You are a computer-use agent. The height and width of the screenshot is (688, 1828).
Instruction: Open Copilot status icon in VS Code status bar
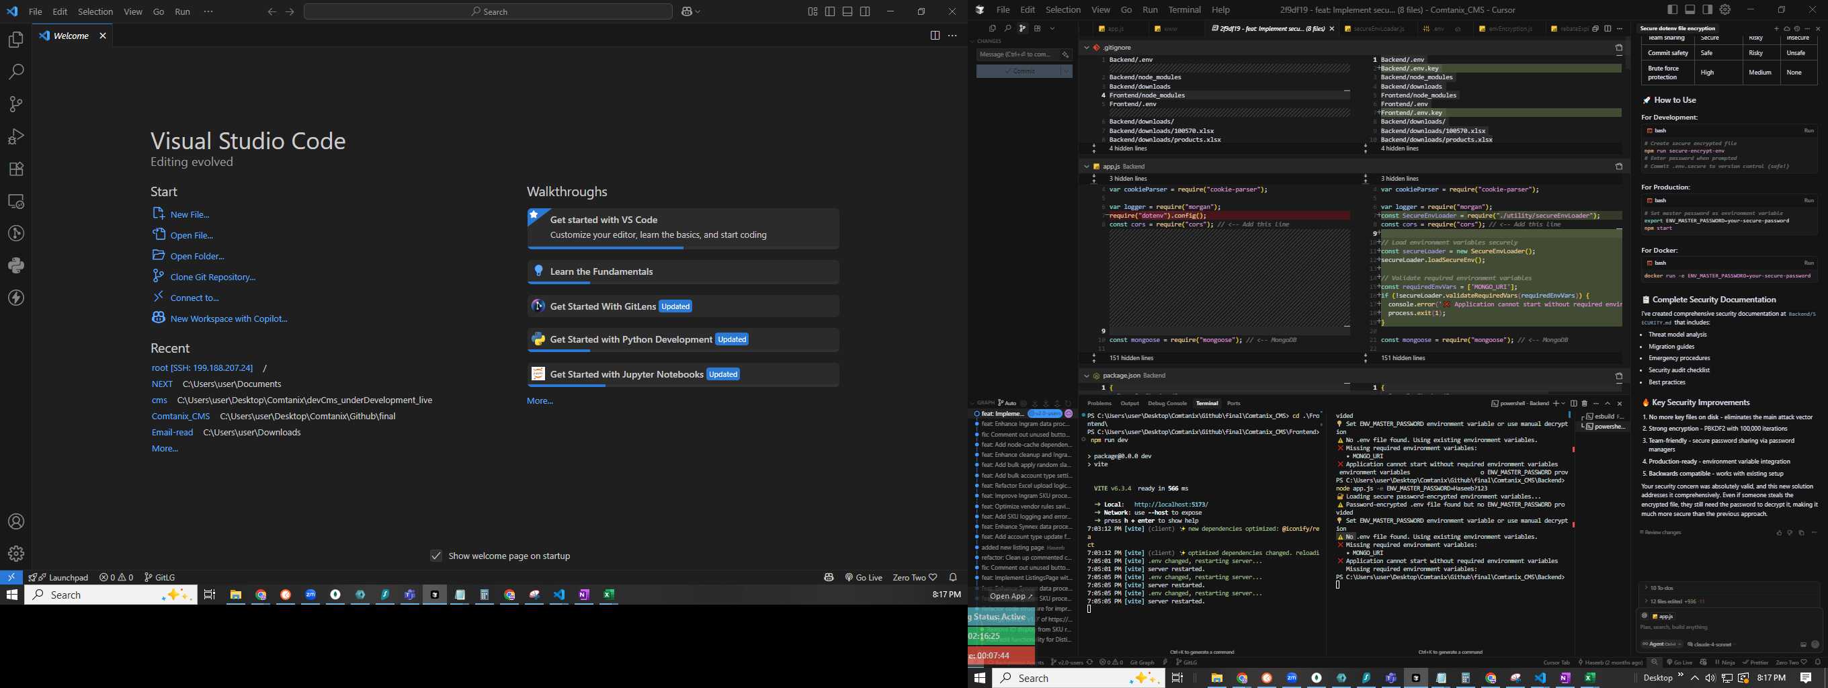click(x=829, y=577)
